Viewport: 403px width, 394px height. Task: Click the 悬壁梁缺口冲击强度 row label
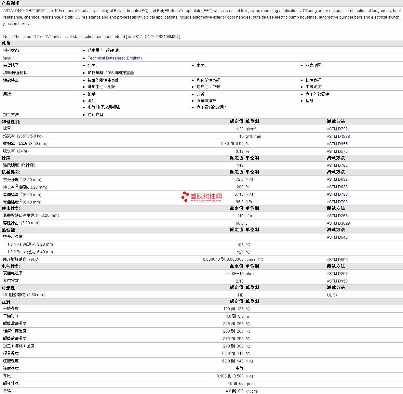[31, 216]
